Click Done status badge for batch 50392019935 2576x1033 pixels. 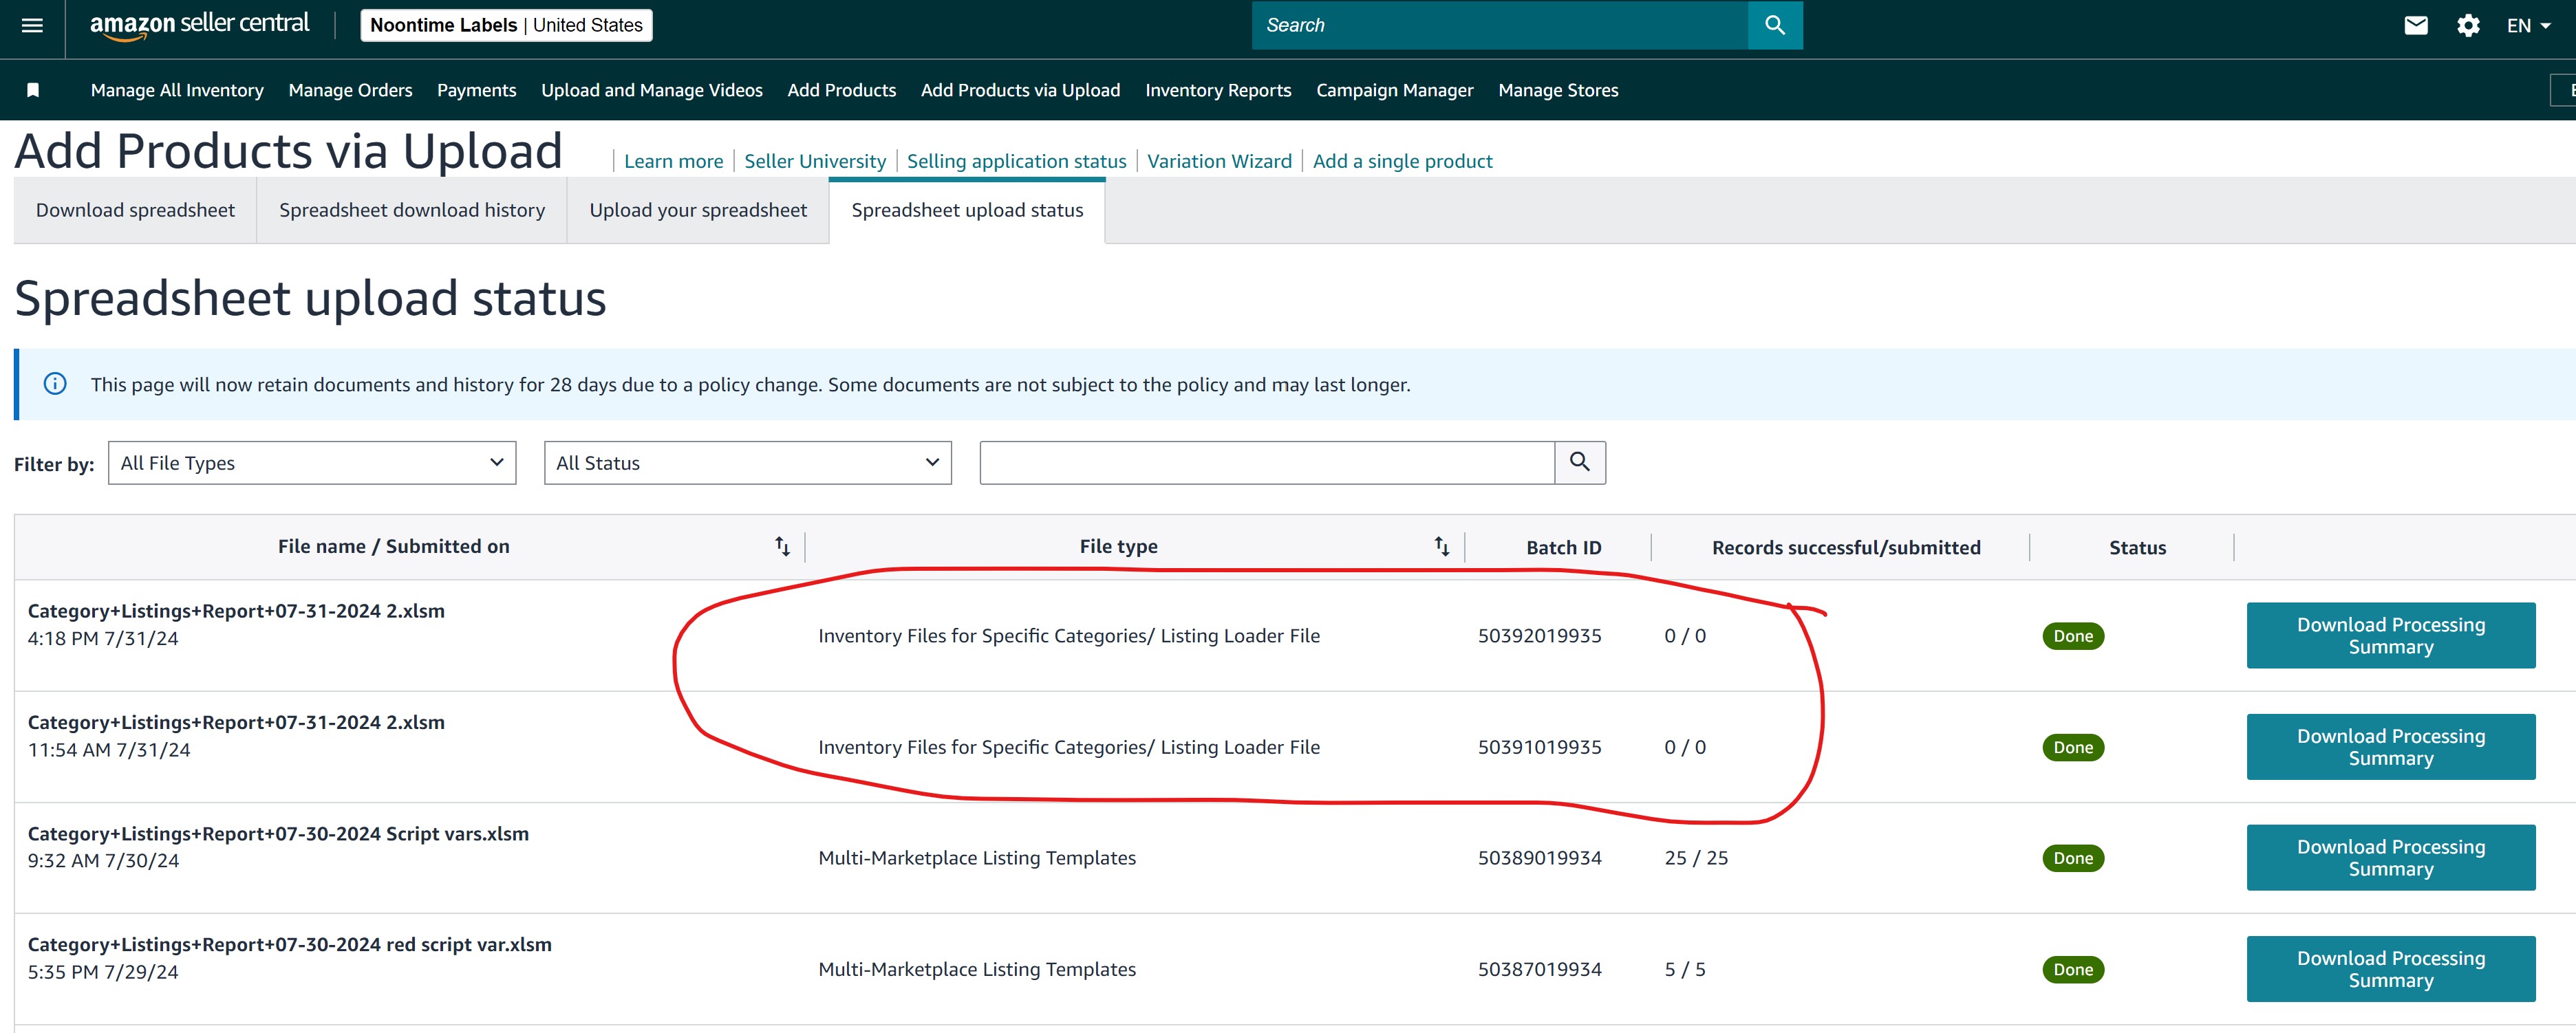click(2073, 636)
